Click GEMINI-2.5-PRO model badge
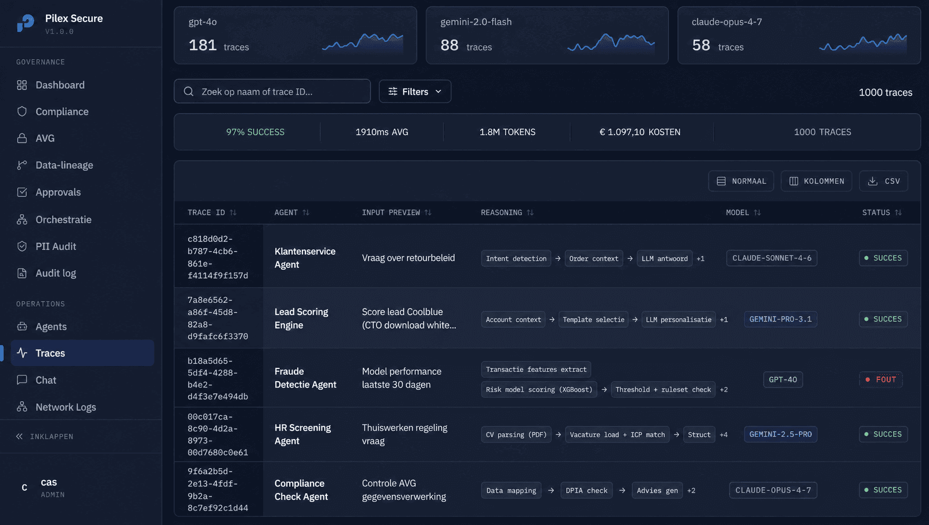Image resolution: width=929 pixels, height=525 pixels. click(x=780, y=434)
